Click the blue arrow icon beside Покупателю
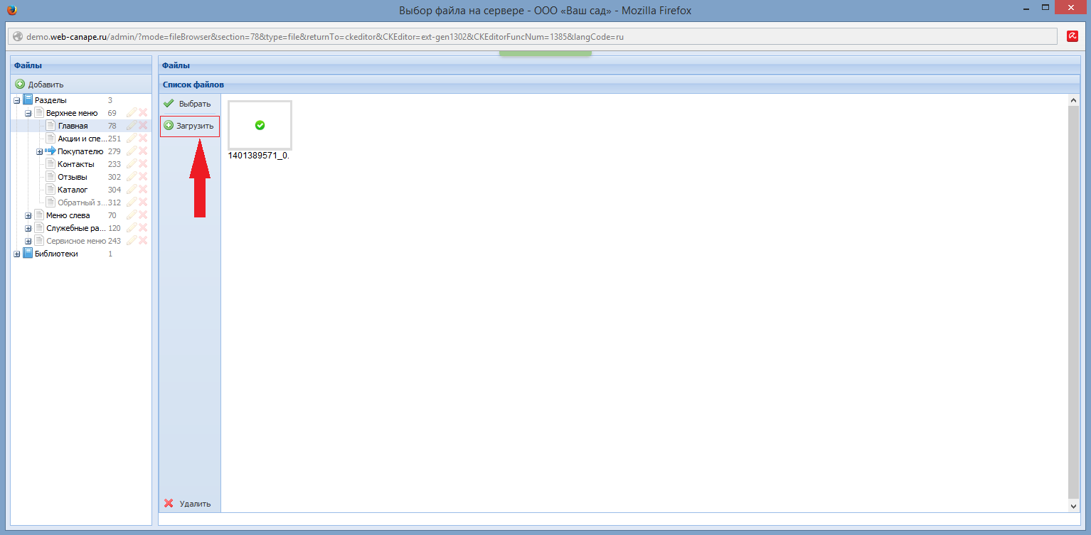This screenshot has height=535, width=1091. (x=50, y=151)
